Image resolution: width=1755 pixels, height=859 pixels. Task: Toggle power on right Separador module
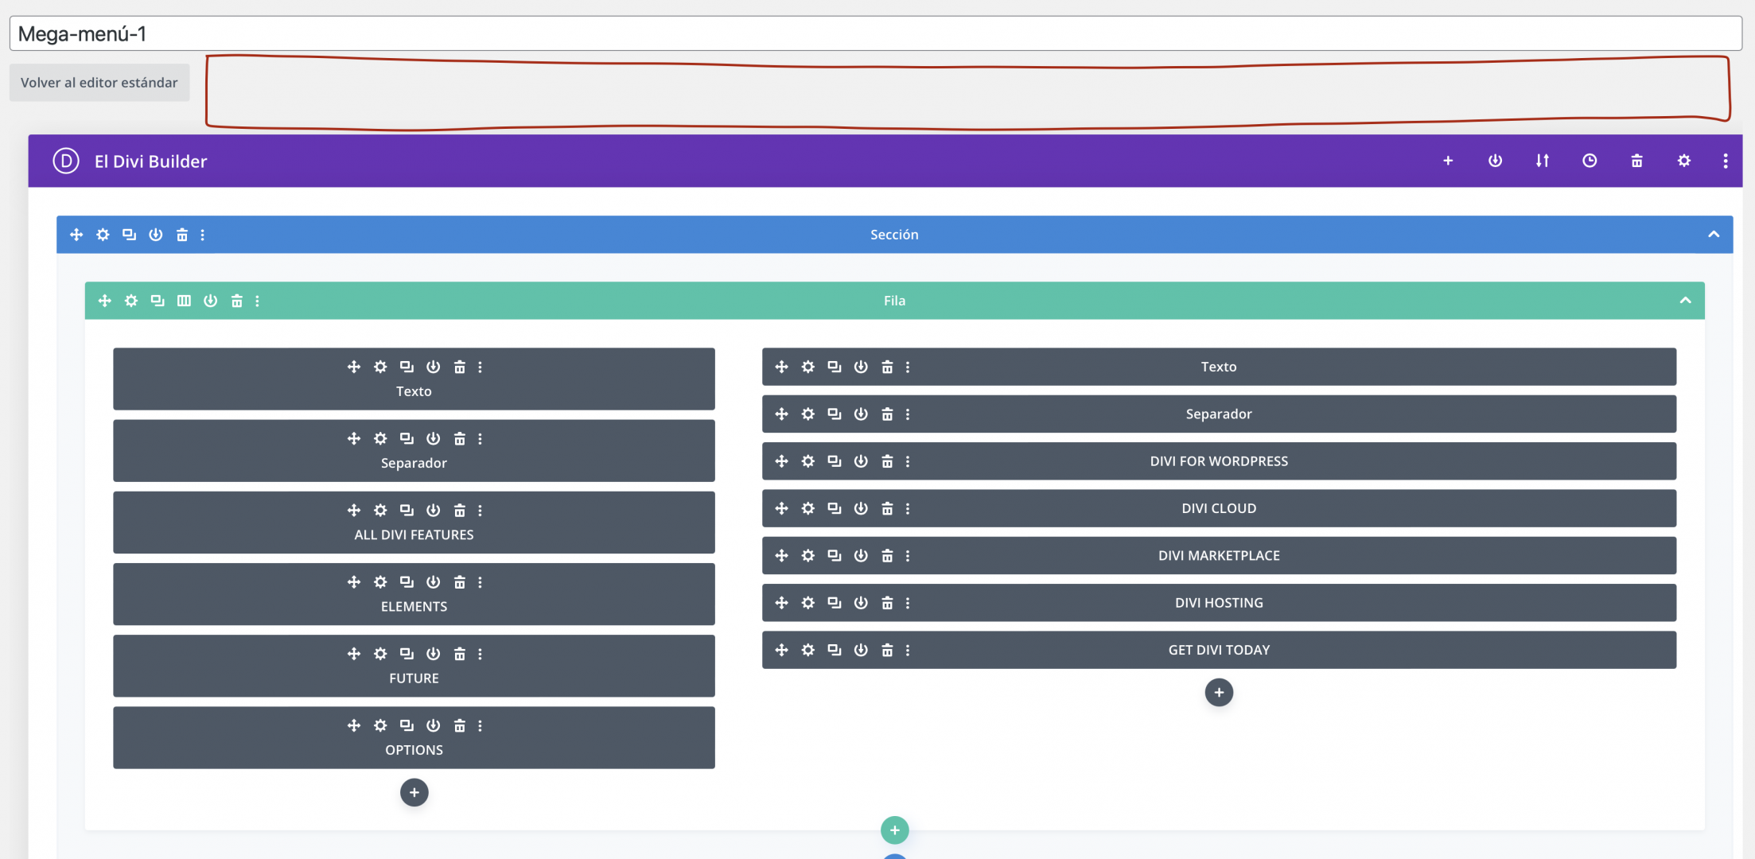(x=861, y=414)
